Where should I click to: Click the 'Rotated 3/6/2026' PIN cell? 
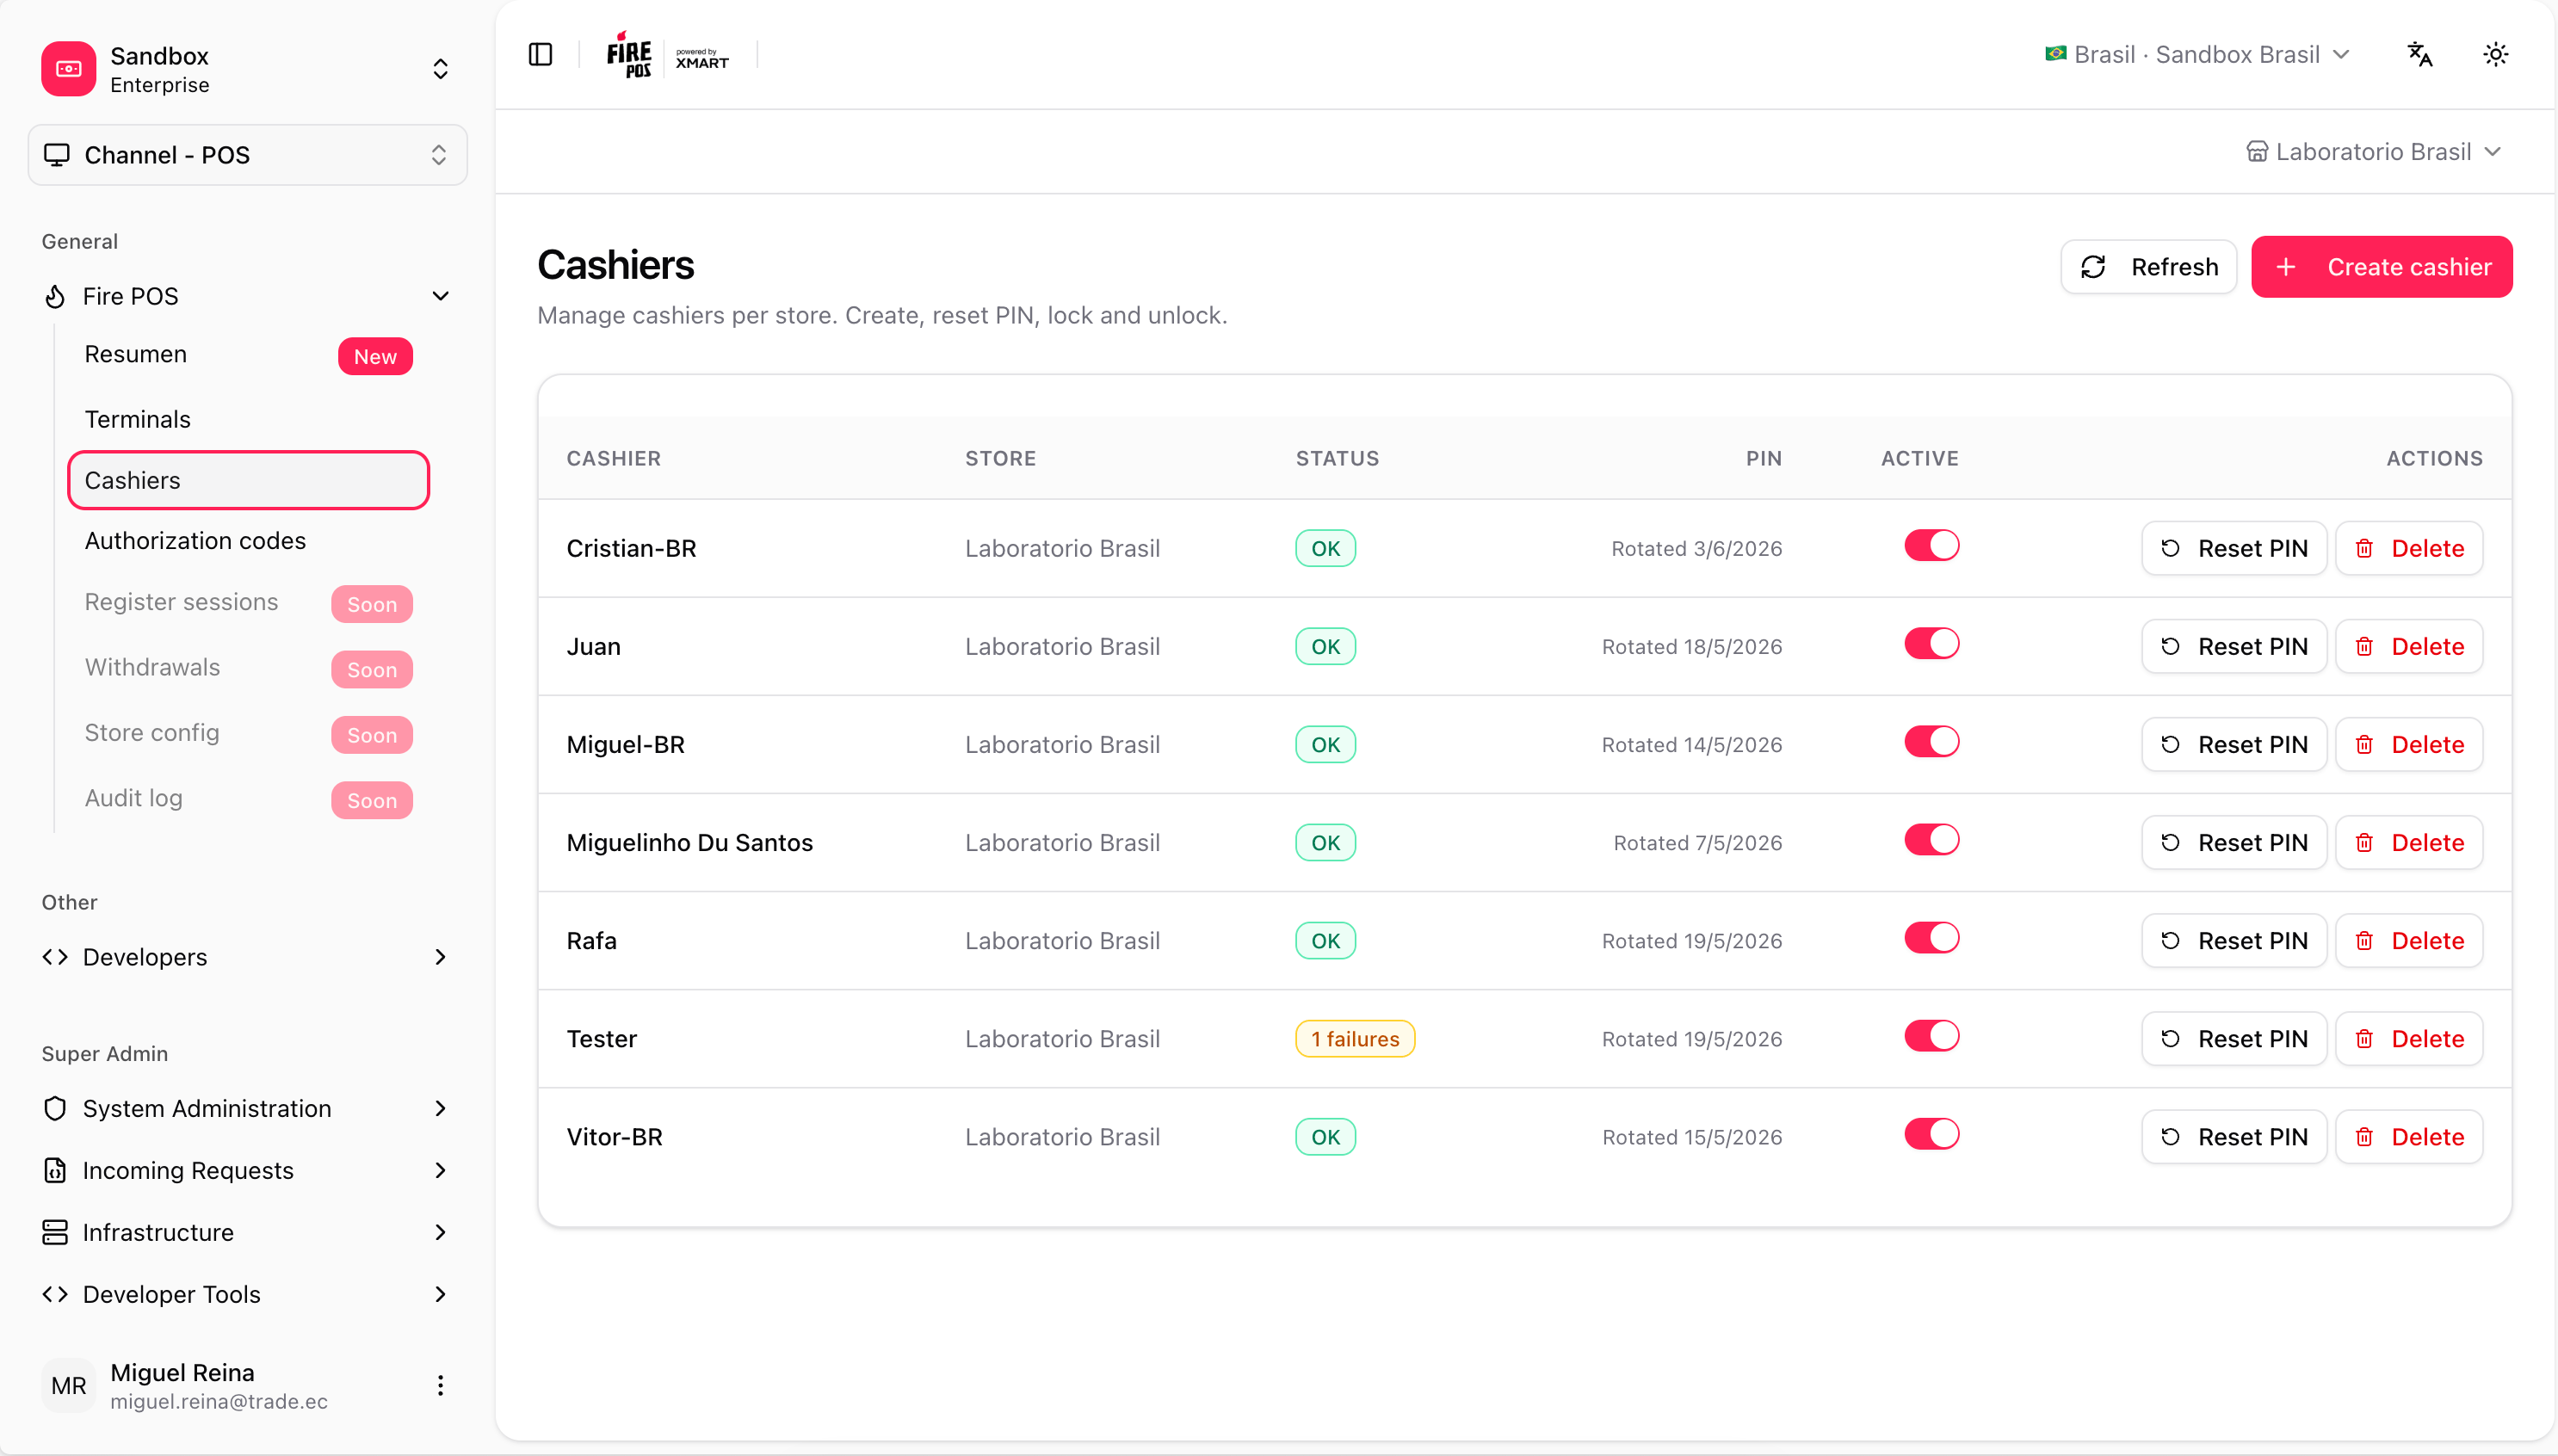[x=1696, y=548]
